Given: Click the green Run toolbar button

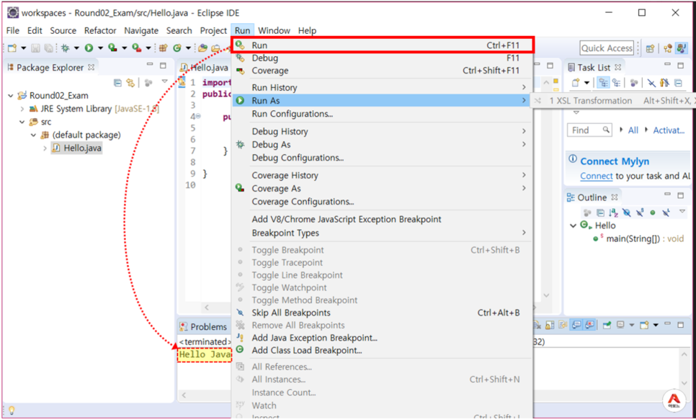Looking at the screenshot, I should coord(89,48).
